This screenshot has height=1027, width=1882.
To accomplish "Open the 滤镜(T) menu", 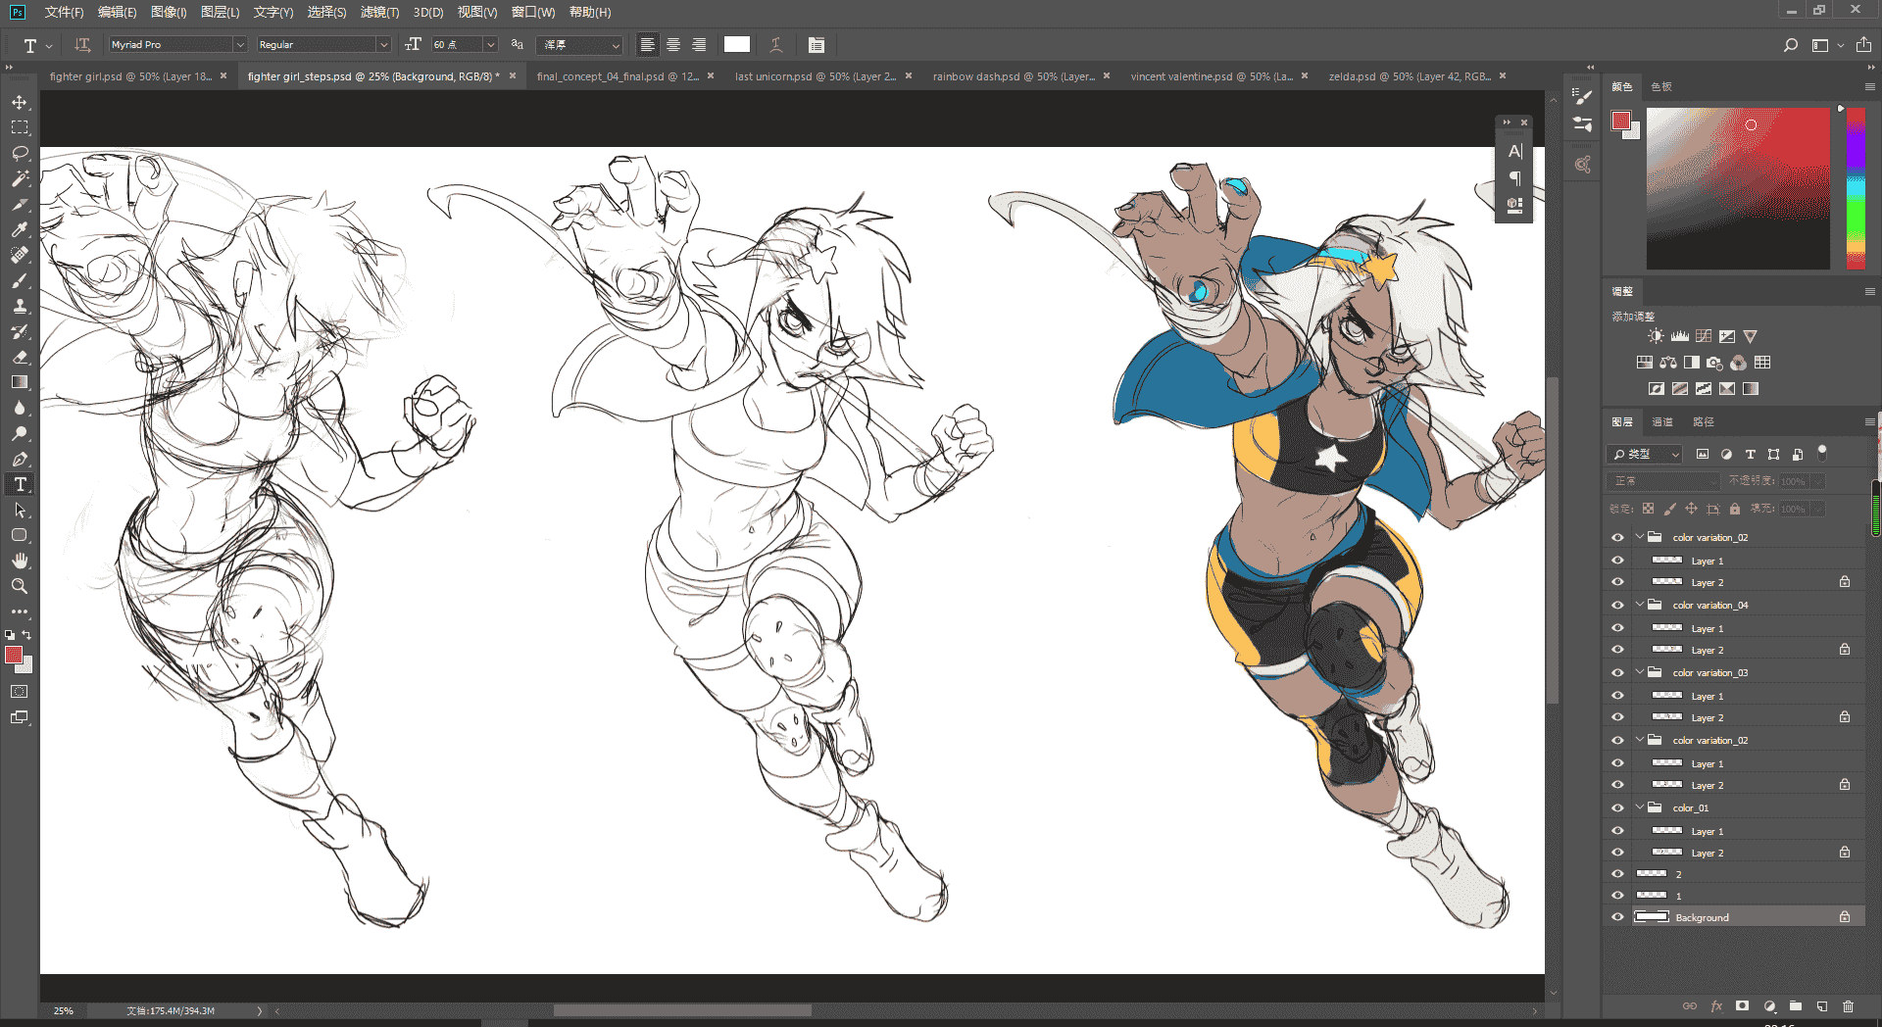I will click(379, 12).
